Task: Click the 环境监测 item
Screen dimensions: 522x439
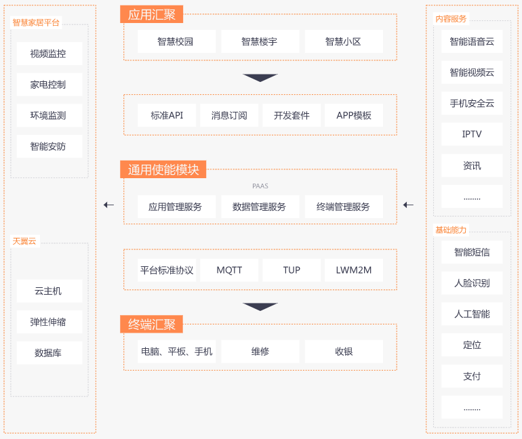Action: pos(49,115)
